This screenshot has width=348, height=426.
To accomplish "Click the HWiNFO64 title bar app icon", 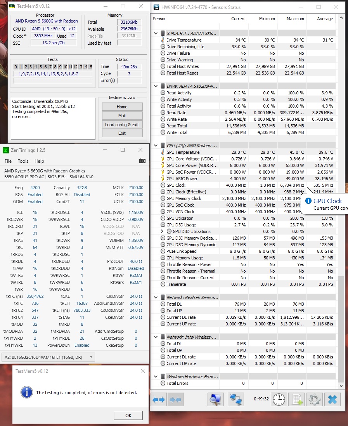I will tap(156, 7).
